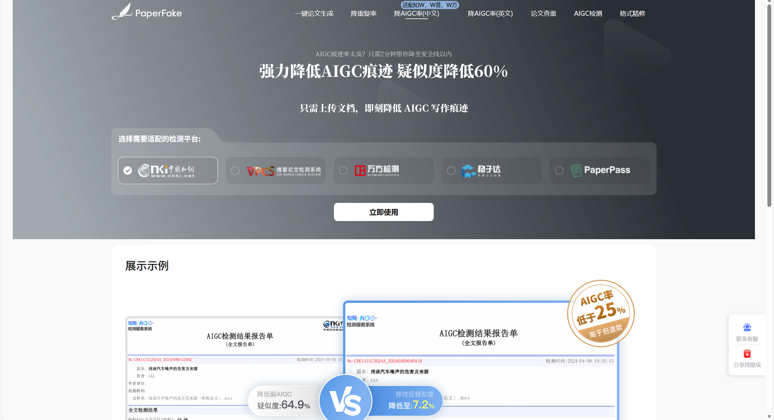The width and height of the screenshot is (774, 420).
Task: Select the PaperPass radio button
Action: point(559,171)
